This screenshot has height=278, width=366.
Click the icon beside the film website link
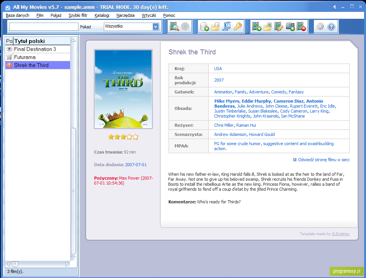tap(294, 160)
